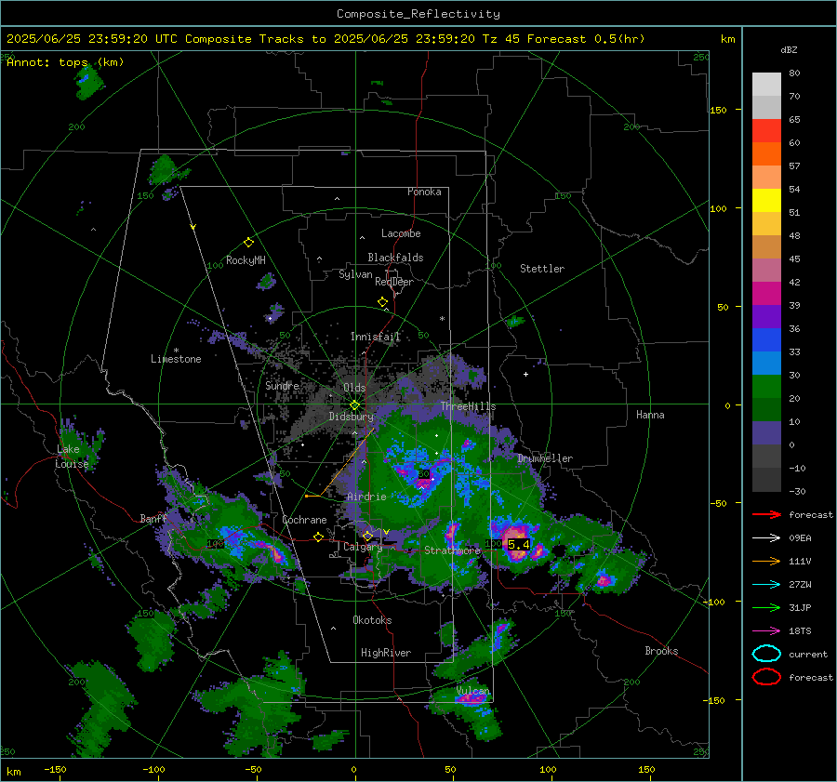Click the Lake Louise label

pos(73,457)
